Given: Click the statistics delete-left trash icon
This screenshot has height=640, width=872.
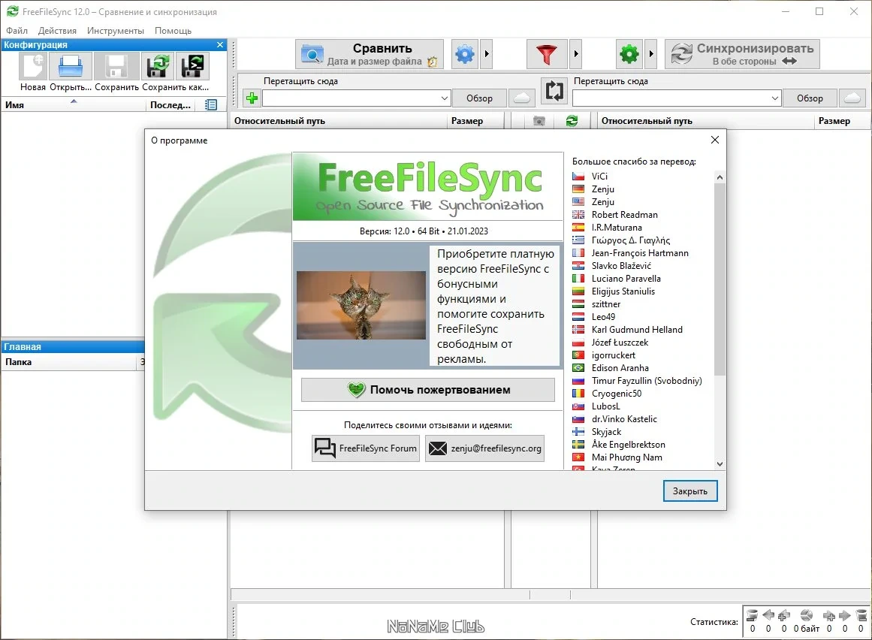Looking at the screenshot, I should click(752, 615).
